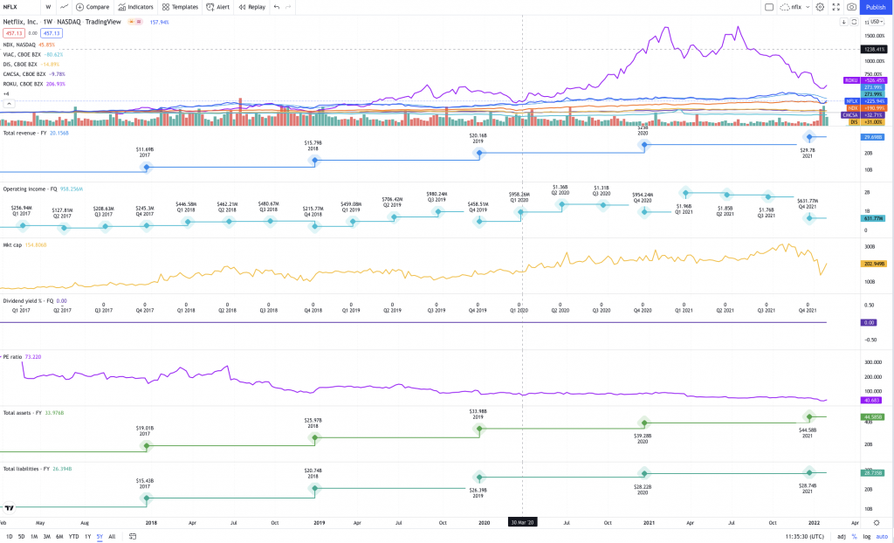The height and width of the screenshot is (543, 894).
Task: Click the 11:35:30 (UTC) timezone clock
Action: [804, 537]
